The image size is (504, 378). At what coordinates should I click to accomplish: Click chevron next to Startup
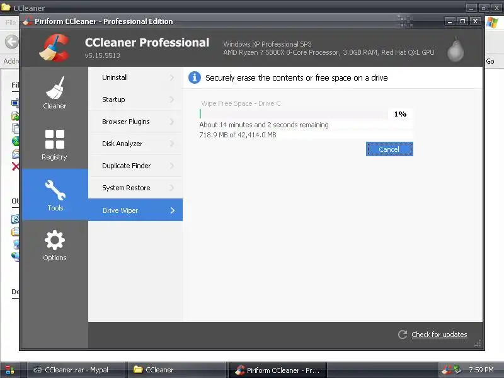tap(172, 100)
